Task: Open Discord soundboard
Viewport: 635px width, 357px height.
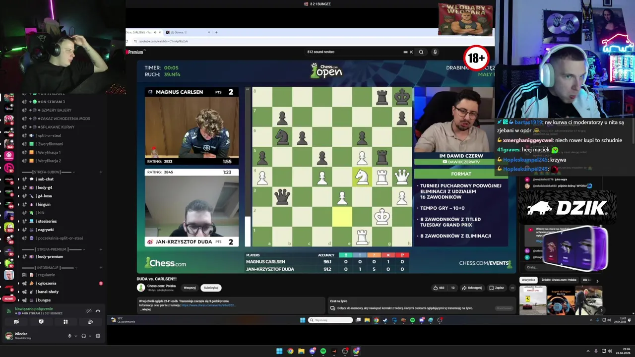Action: coord(90,322)
